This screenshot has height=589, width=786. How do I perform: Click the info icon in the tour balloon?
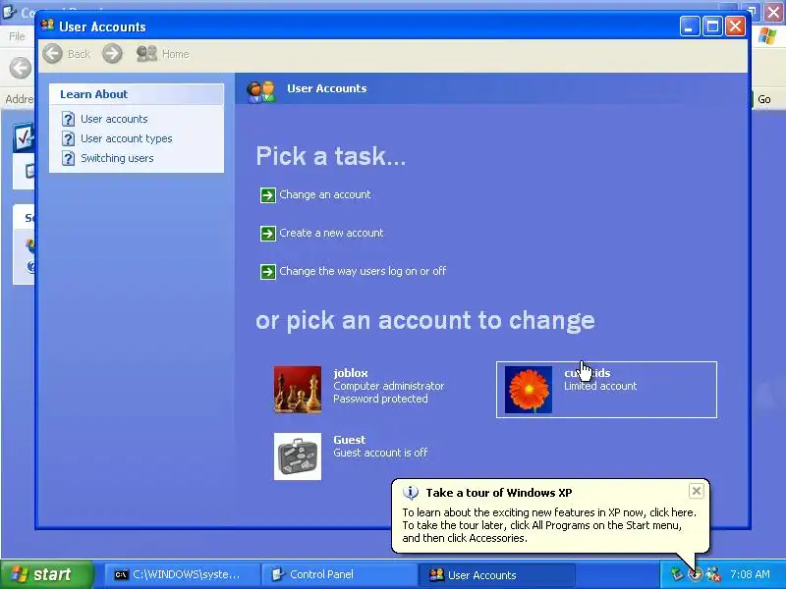[411, 493]
